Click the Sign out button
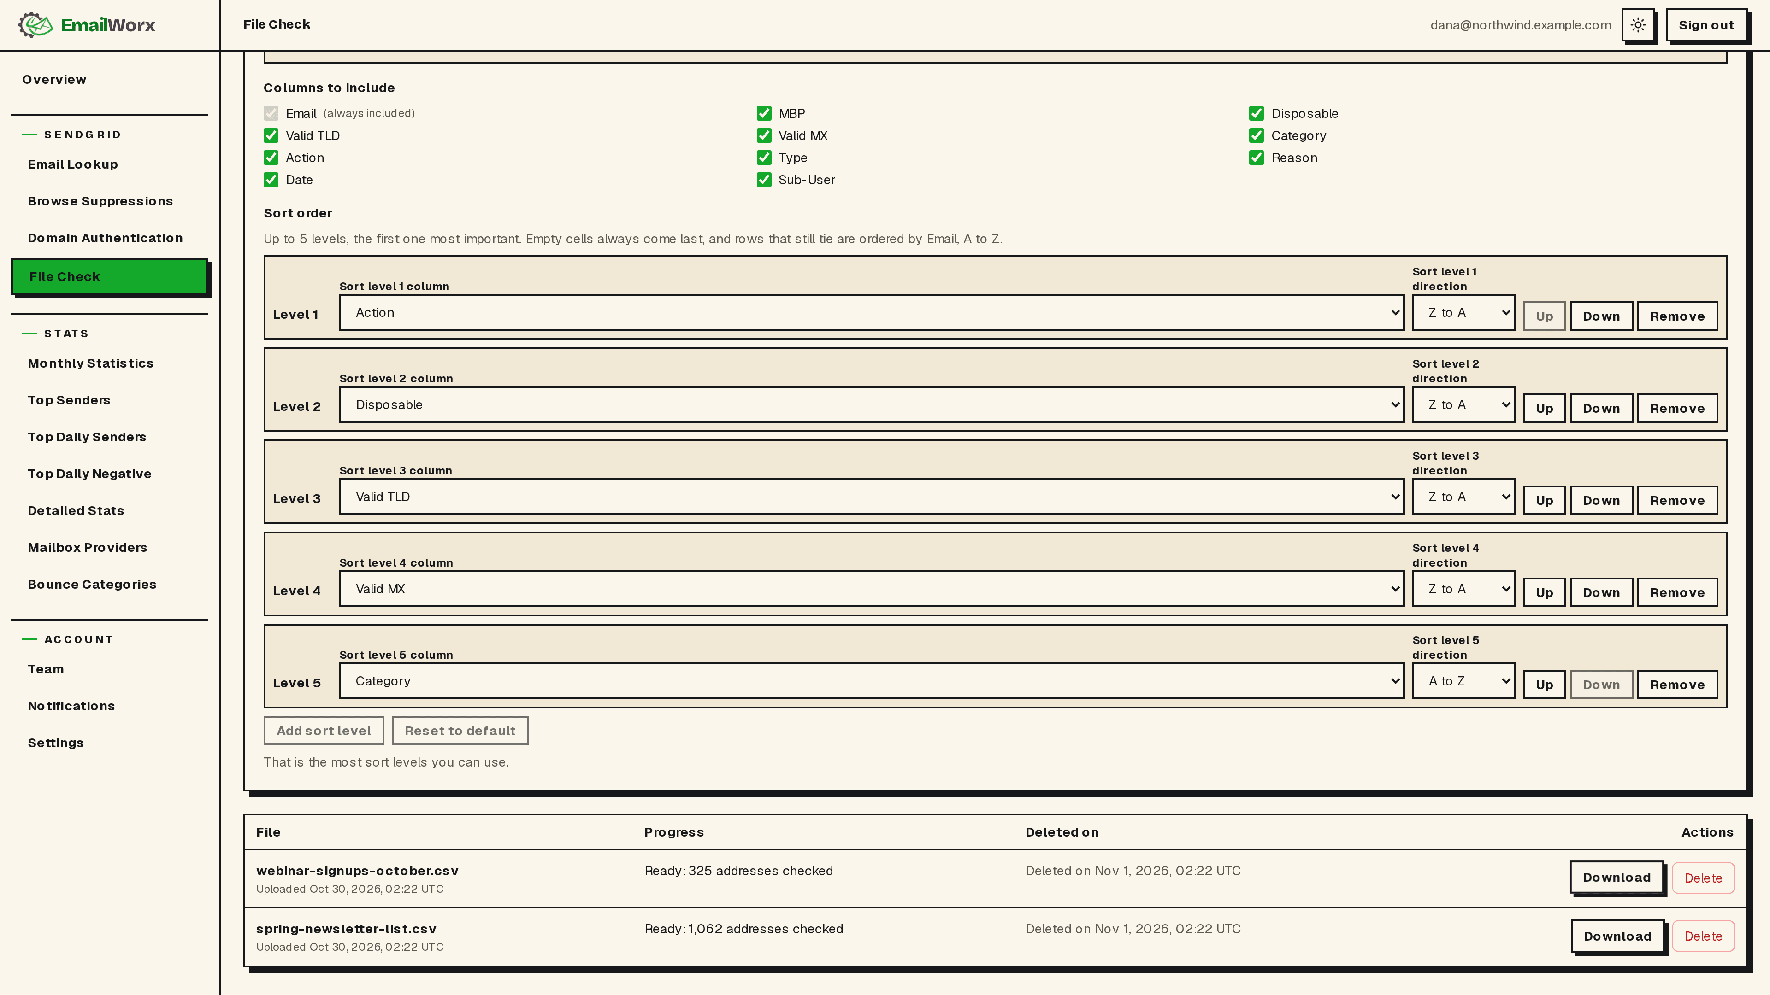 coord(1706,25)
